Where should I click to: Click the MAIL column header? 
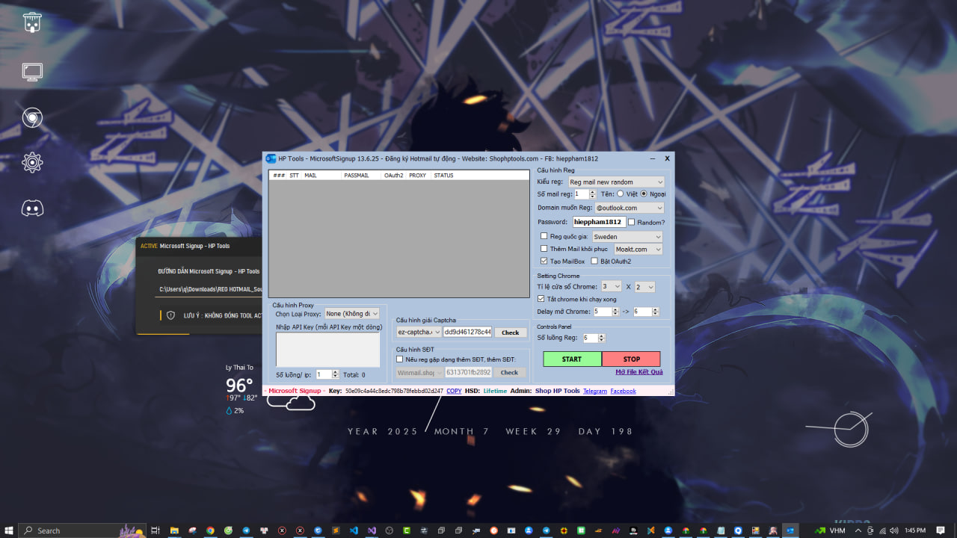click(310, 176)
